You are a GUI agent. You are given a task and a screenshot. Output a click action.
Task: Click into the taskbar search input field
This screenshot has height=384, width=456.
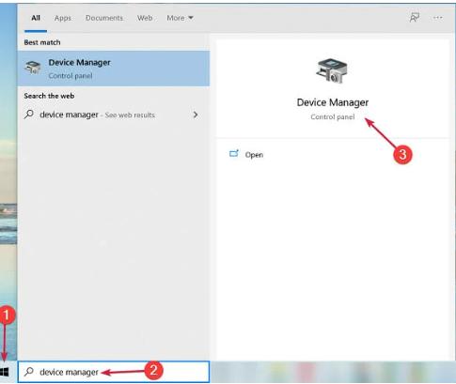(x=114, y=372)
